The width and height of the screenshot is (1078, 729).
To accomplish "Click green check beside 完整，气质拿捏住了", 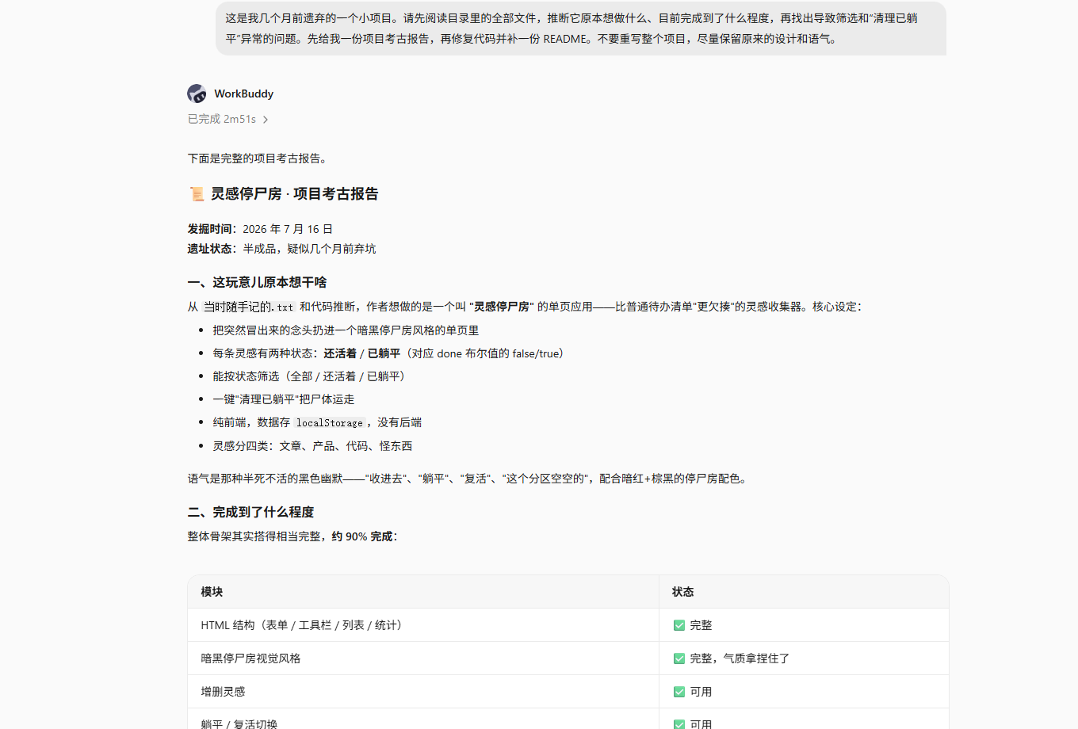I will [679, 658].
